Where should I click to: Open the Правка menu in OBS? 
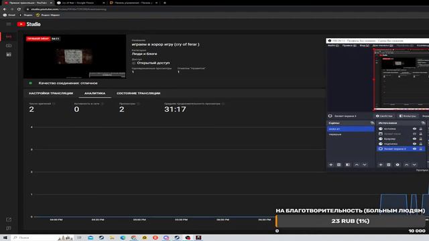coord(349,46)
